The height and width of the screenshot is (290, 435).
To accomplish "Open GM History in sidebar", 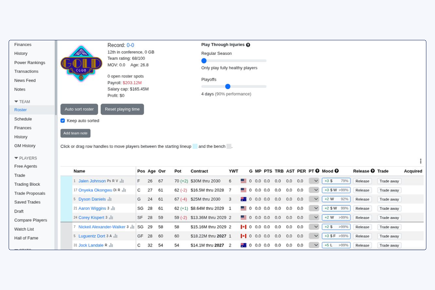I will (24, 146).
